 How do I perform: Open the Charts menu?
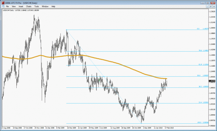[29, 6]
